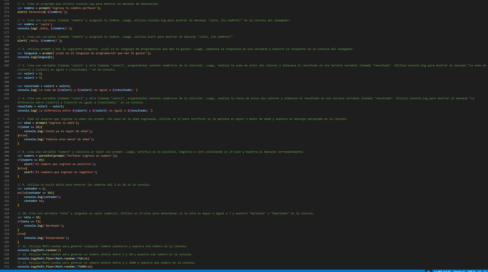Click resultado = valor1 - valor2 line
The width and height of the screenshot is (488, 272).
pyautogui.click(x=40, y=106)
